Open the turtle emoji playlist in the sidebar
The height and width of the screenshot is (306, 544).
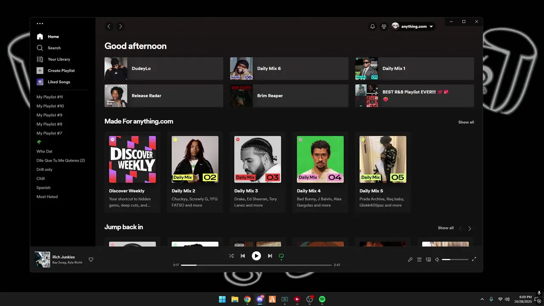click(39, 142)
